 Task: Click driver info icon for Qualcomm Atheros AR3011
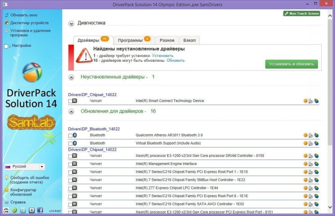click(x=311, y=135)
